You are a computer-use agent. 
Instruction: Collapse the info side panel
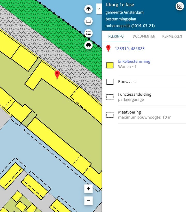pos(99,9)
